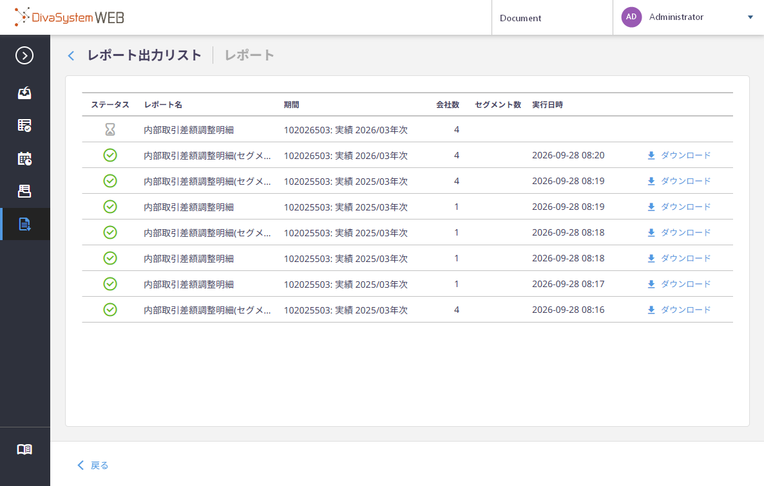The image size is (764, 486).
Task: Open the calendar icon in the sidebar
Action: [24, 158]
